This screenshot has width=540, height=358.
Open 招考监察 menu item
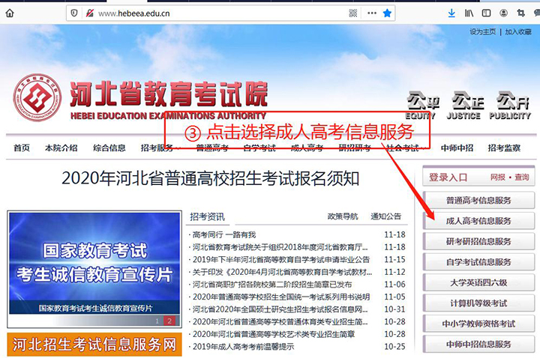point(504,148)
